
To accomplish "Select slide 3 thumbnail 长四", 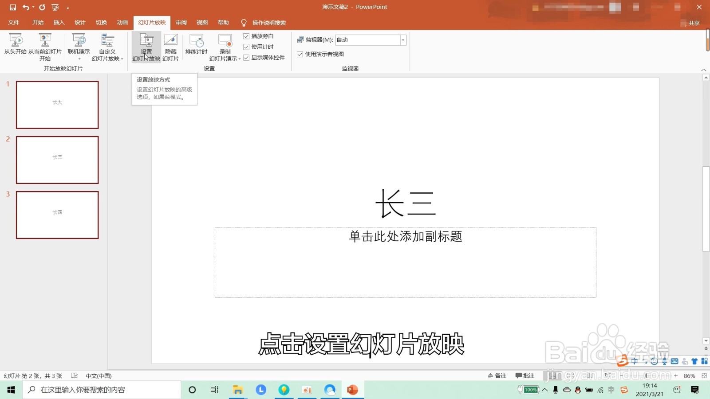I will pyautogui.click(x=57, y=215).
